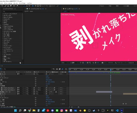Open Blender from the taskbar

click(80, 111)
